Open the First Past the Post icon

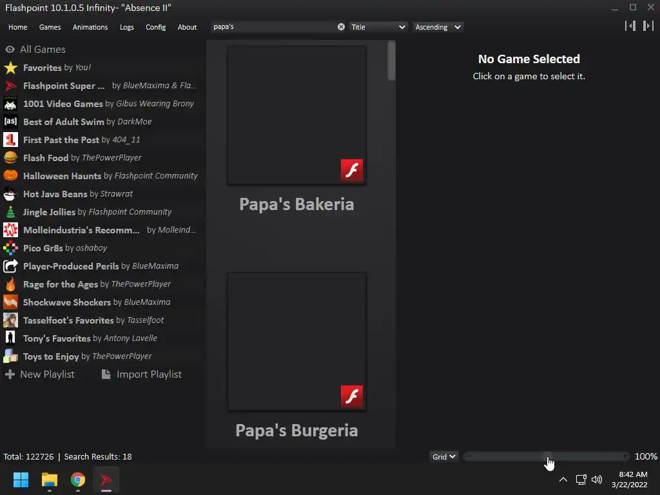pos(10,140)
